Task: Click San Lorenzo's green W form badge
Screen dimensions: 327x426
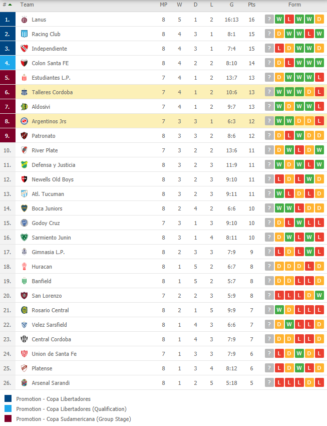Action: pyautogui.click(x=319, y=295)
